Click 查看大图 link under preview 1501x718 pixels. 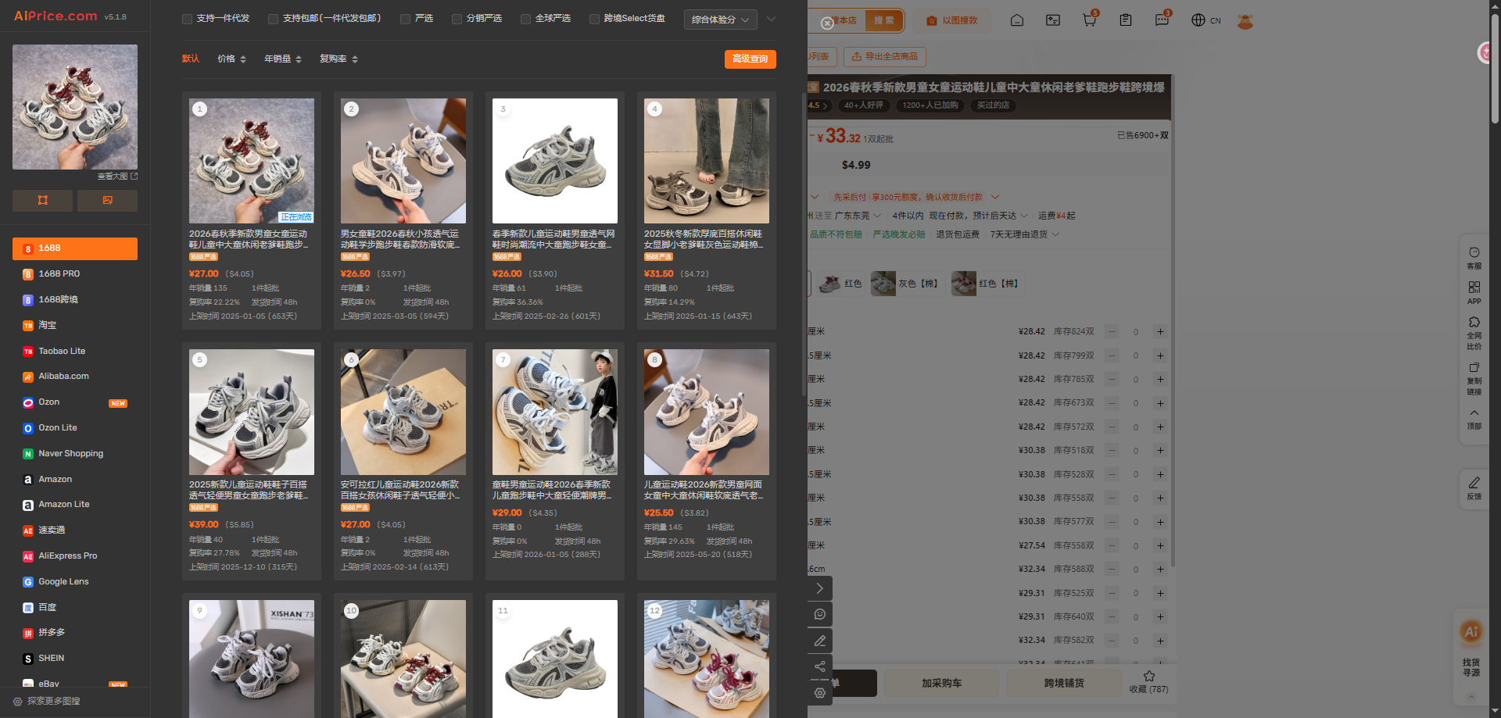pyautogui.click(x=116, y=177)
